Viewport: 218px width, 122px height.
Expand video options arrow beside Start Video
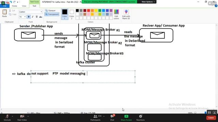tap(28, 116)
